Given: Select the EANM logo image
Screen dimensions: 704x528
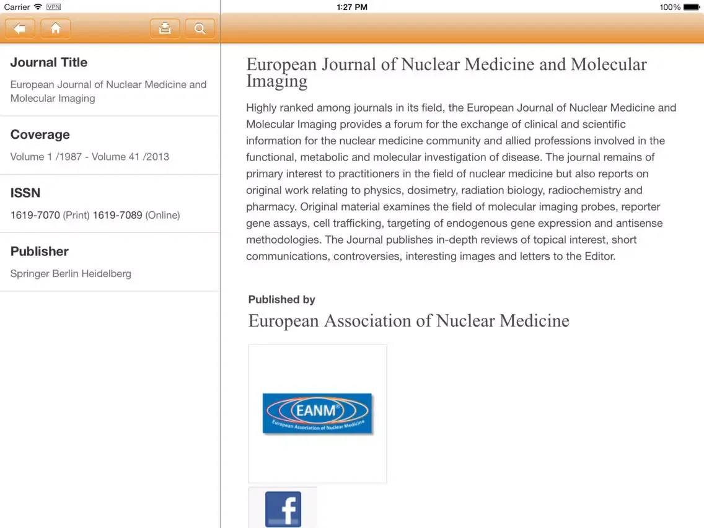Looking at the screenshot, I should point(317,413).
